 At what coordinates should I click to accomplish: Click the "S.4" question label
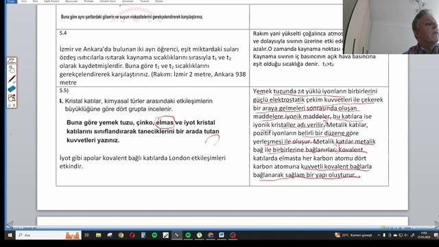(63, 33)
